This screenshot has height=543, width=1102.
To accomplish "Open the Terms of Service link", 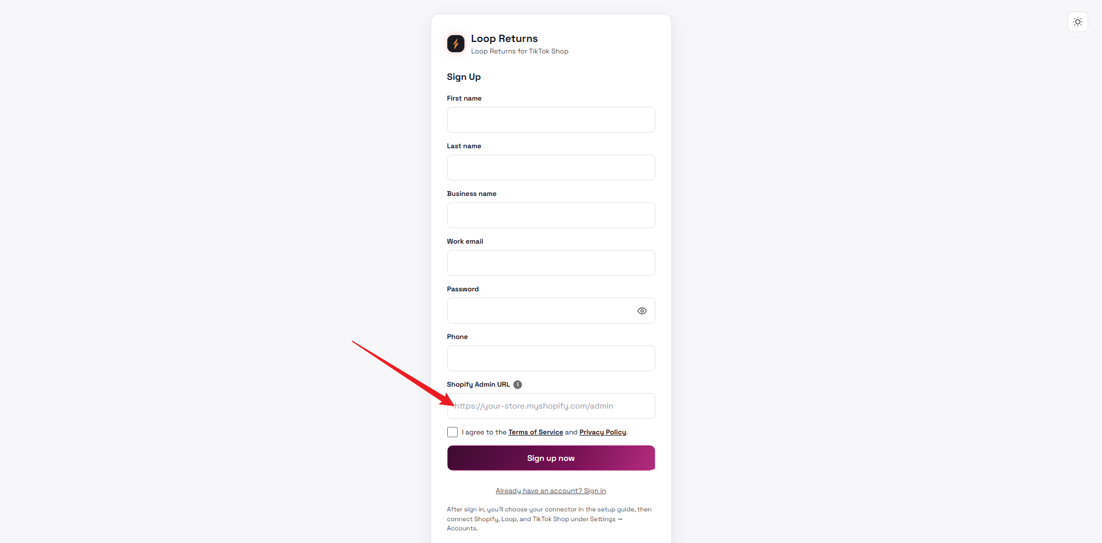I will click(x=536, y=432).
